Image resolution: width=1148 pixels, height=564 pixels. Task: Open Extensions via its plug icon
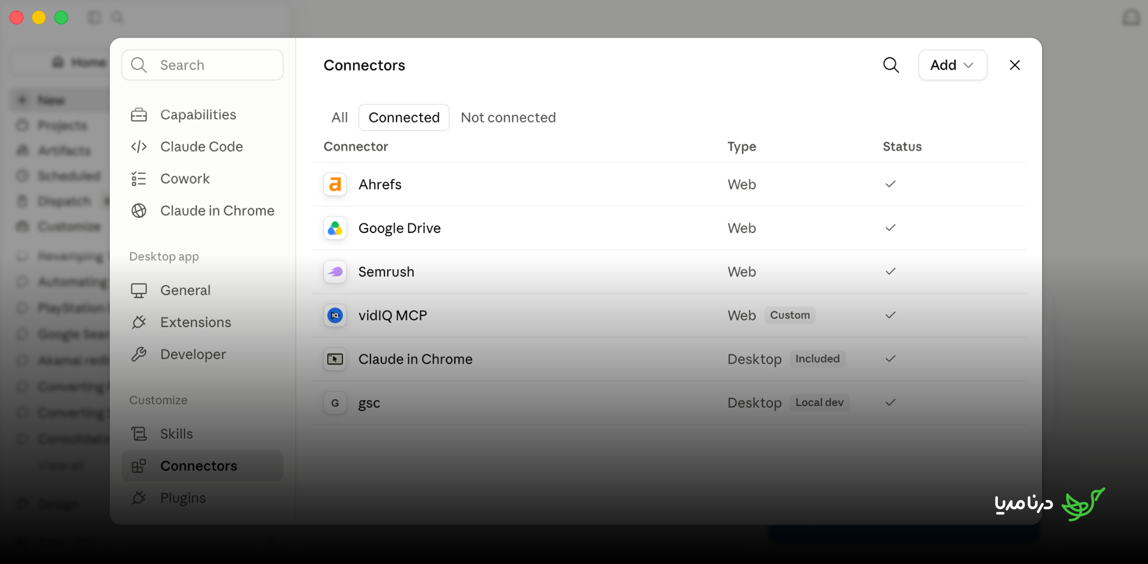(139, 322)
